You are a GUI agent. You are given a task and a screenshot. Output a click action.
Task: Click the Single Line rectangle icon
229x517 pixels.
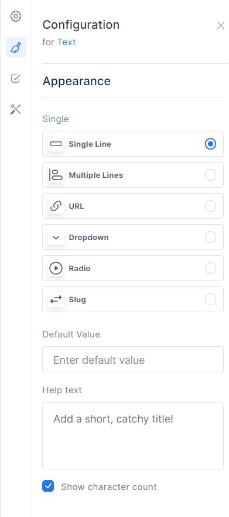coord(56,144)
